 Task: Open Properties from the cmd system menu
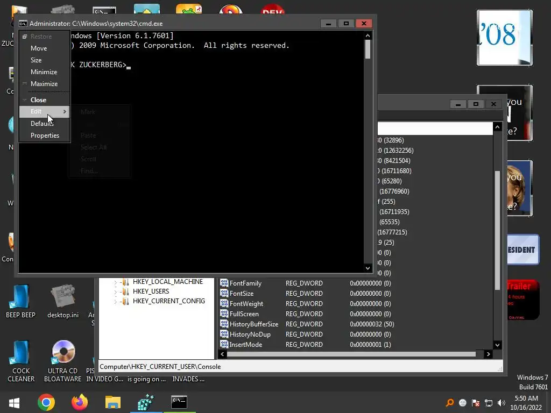click(45, 135)
